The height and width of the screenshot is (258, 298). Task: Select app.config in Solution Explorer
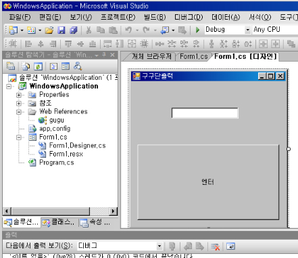(55, 129)
